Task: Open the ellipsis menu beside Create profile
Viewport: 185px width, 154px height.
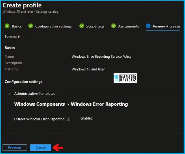Action: click(50, 5)
